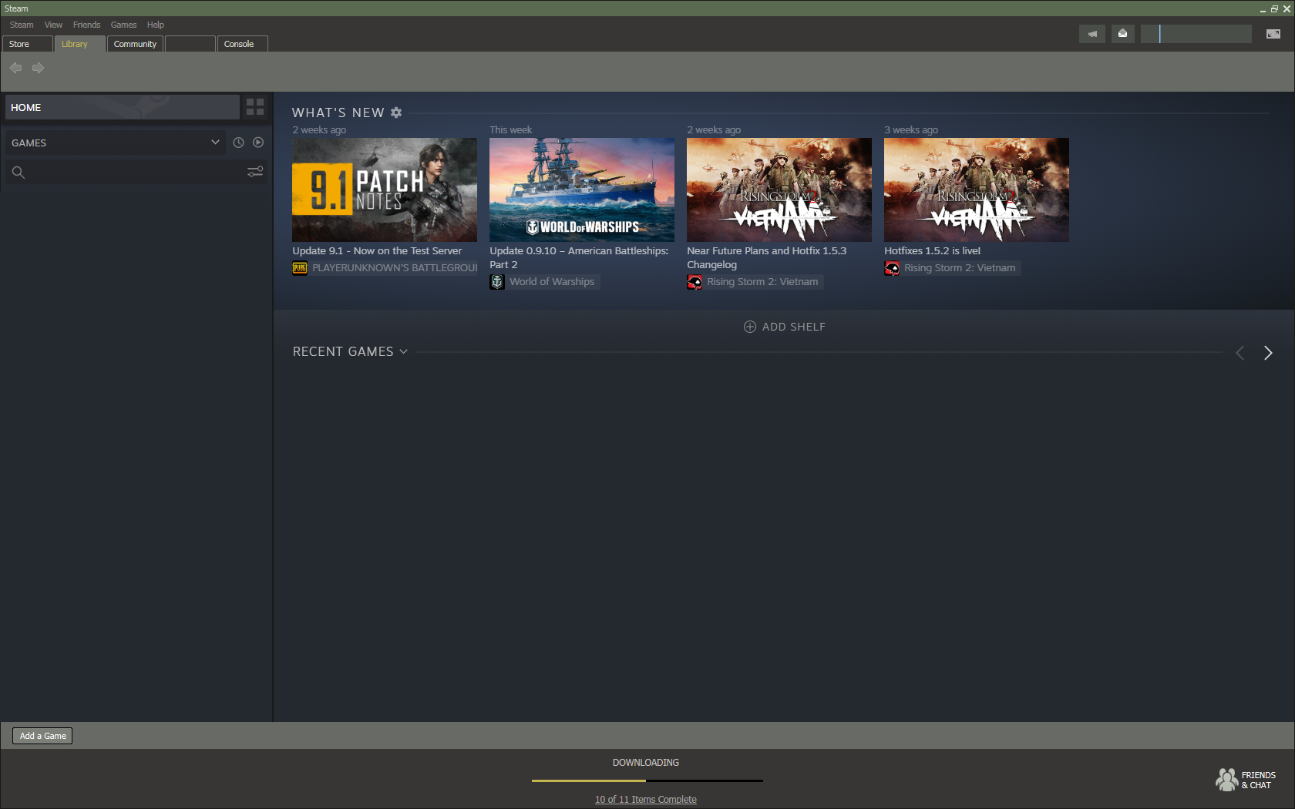Click World of Warships game icon

(497, 282)
